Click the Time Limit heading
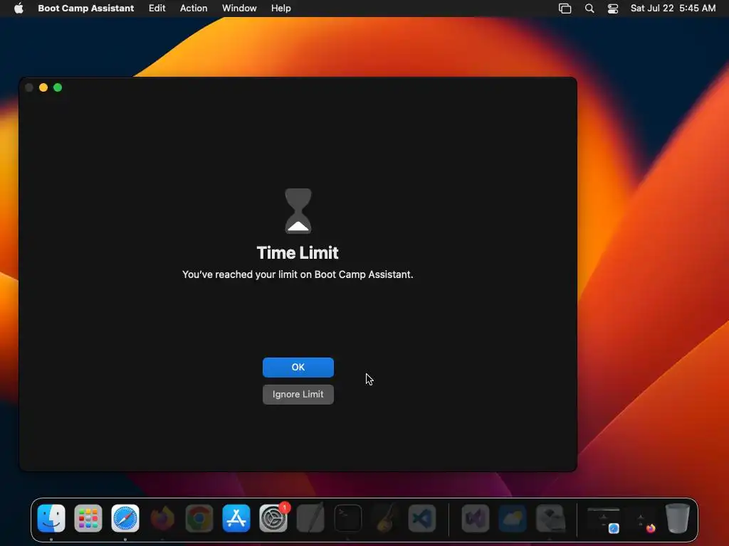The width and height of the screenshot is (729, 546). pyautogui.click(x=298, y=252)
